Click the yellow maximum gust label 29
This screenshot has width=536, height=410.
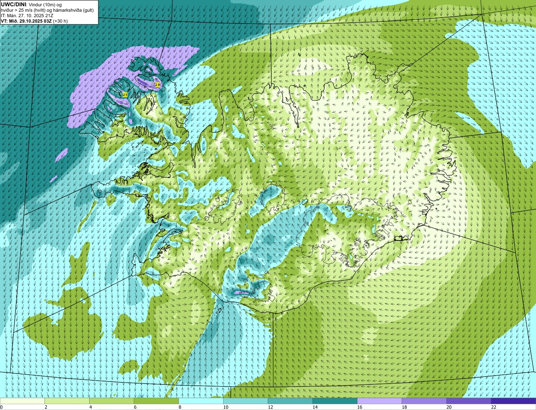[157, 85]
